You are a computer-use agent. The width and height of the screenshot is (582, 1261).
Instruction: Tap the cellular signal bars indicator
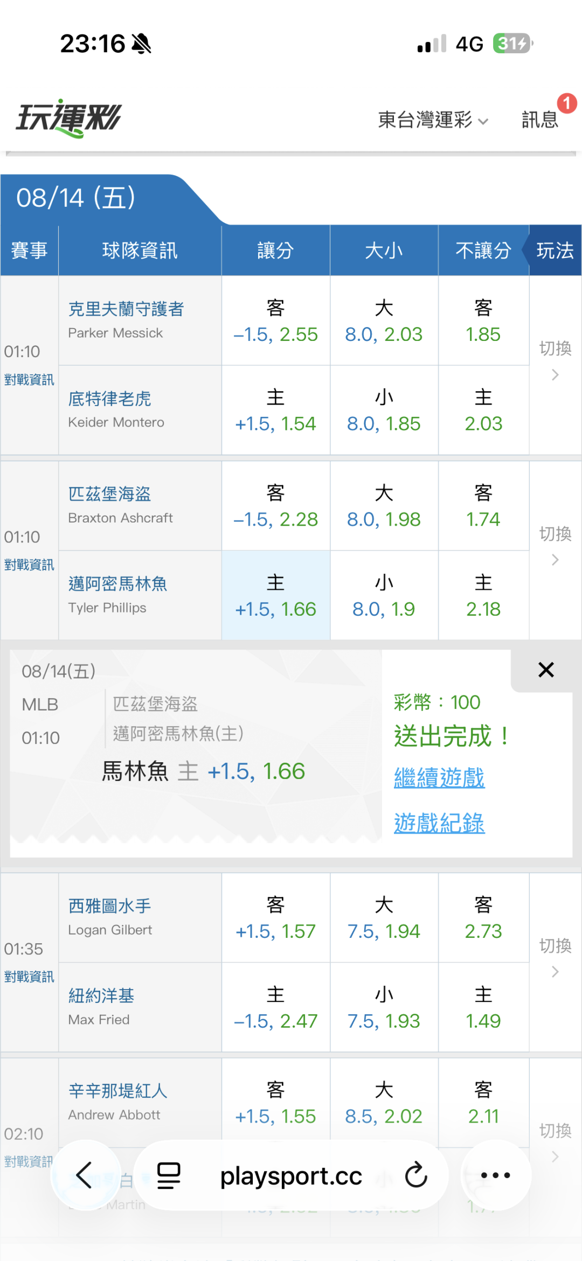[432, 44]
